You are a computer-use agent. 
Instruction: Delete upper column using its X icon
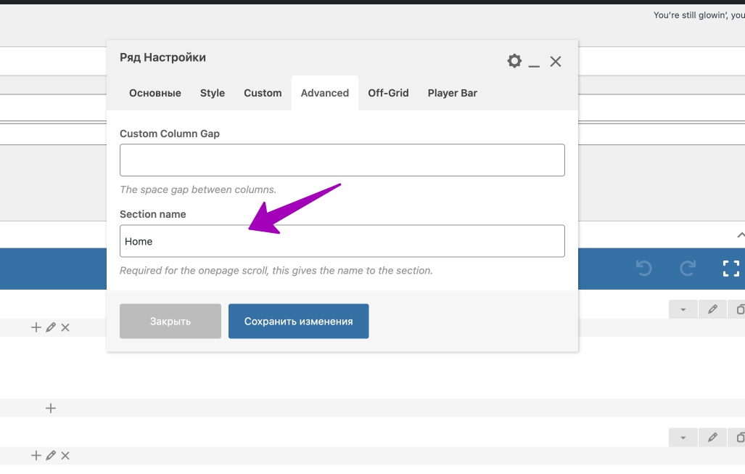(65, 327)
